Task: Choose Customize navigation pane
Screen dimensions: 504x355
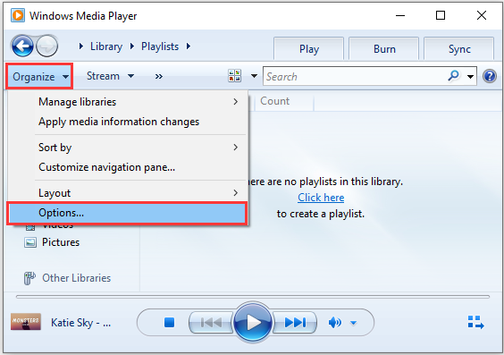Action: click(129, 167)
